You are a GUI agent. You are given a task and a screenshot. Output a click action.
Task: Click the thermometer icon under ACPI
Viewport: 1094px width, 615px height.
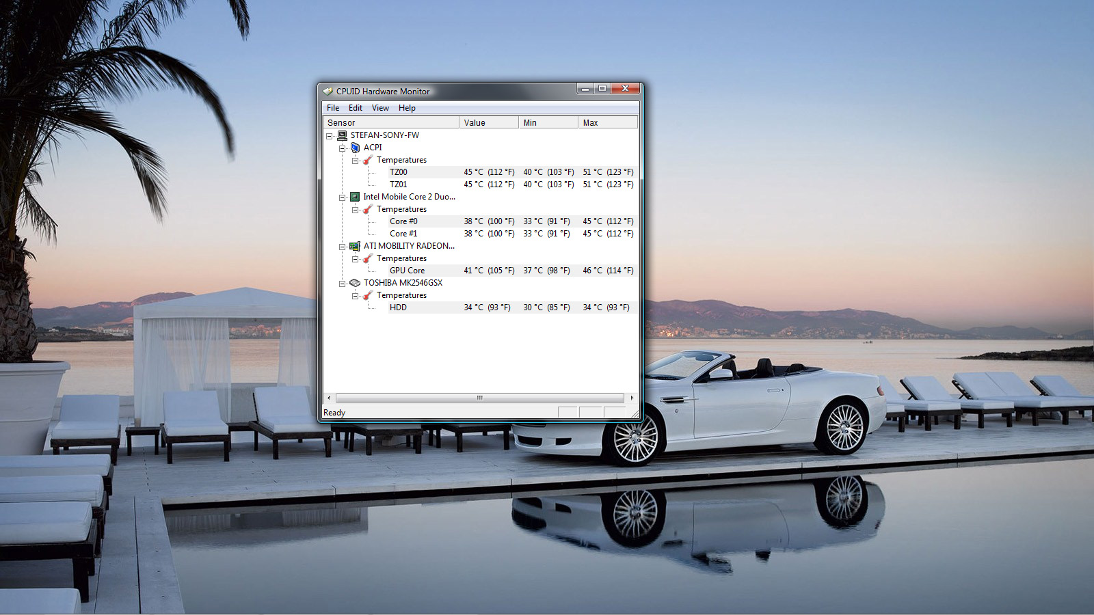[368, 160]
